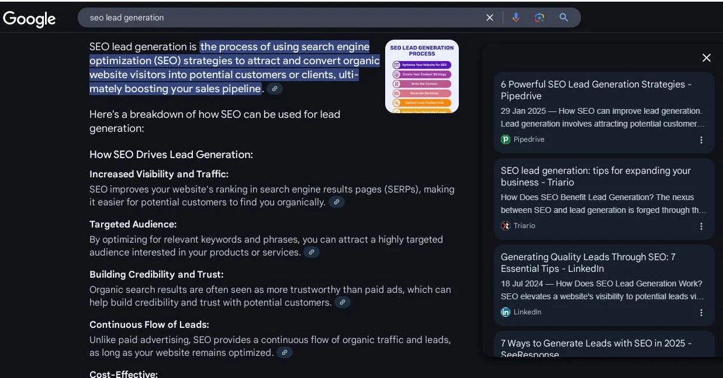
Task: Start voice search with the microphone icon
Action: pos(516,17)
